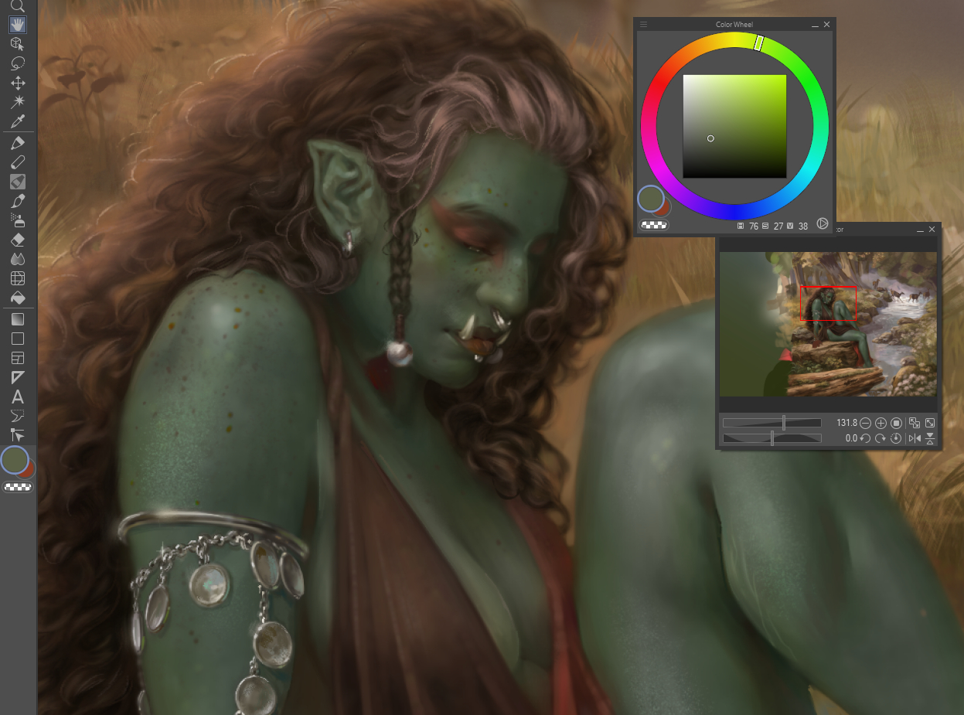Choose the Auto select magic wand tool
Viewport: 964px width, 715px height.
pyautogui.click(x=18, y=102)
